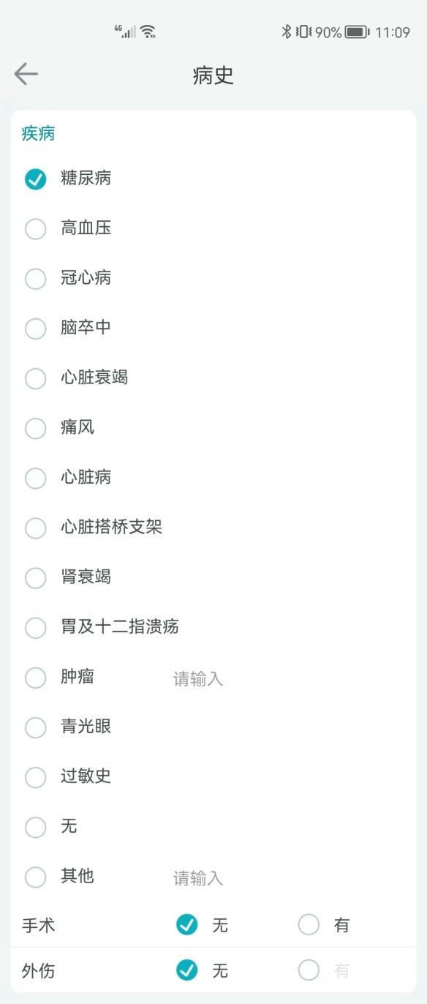This screenshot has width=427, height=1004.
Task: Select the 青光眼 option
Action: pyautogui.click(x=35, y=727)
